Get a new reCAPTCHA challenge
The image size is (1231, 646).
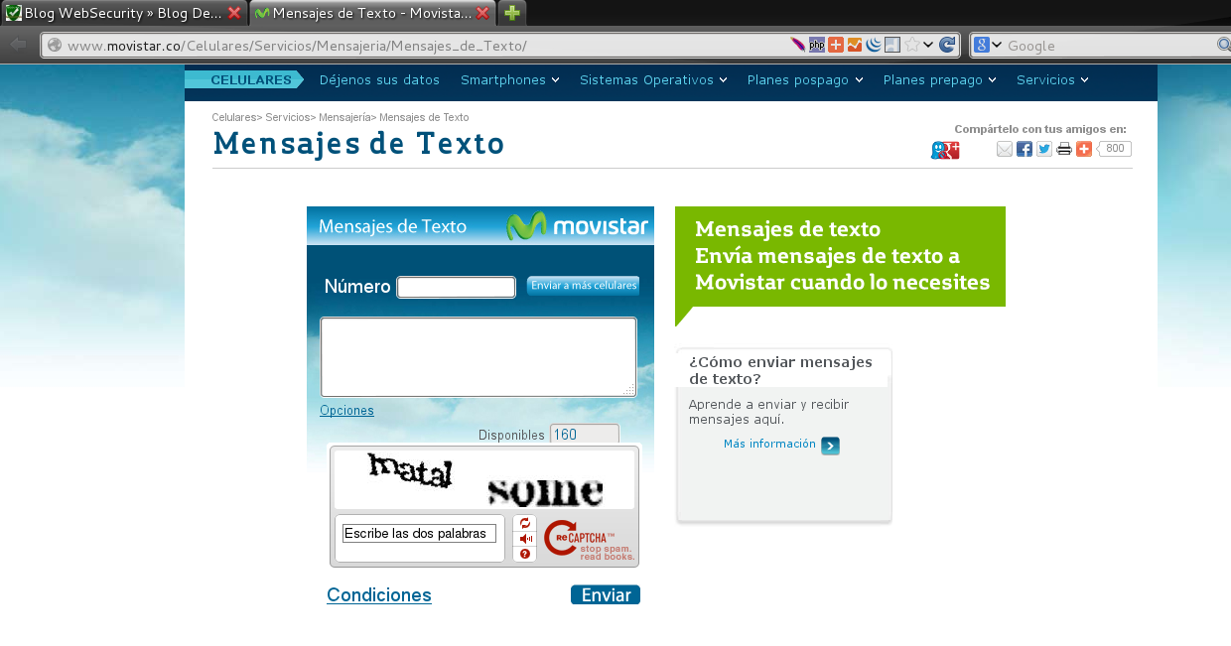tap(525, 523)
